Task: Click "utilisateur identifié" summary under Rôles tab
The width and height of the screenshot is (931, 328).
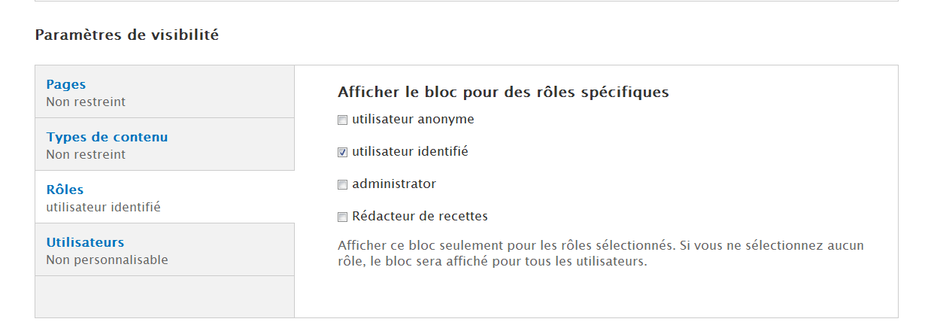Action: coord(103,207)
